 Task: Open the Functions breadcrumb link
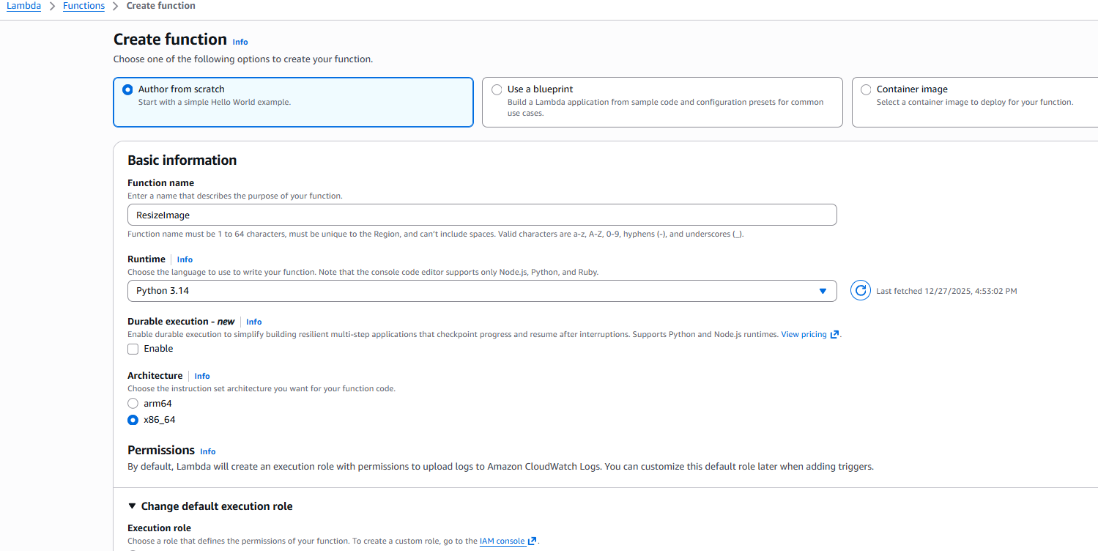click(x=84, y=6)
